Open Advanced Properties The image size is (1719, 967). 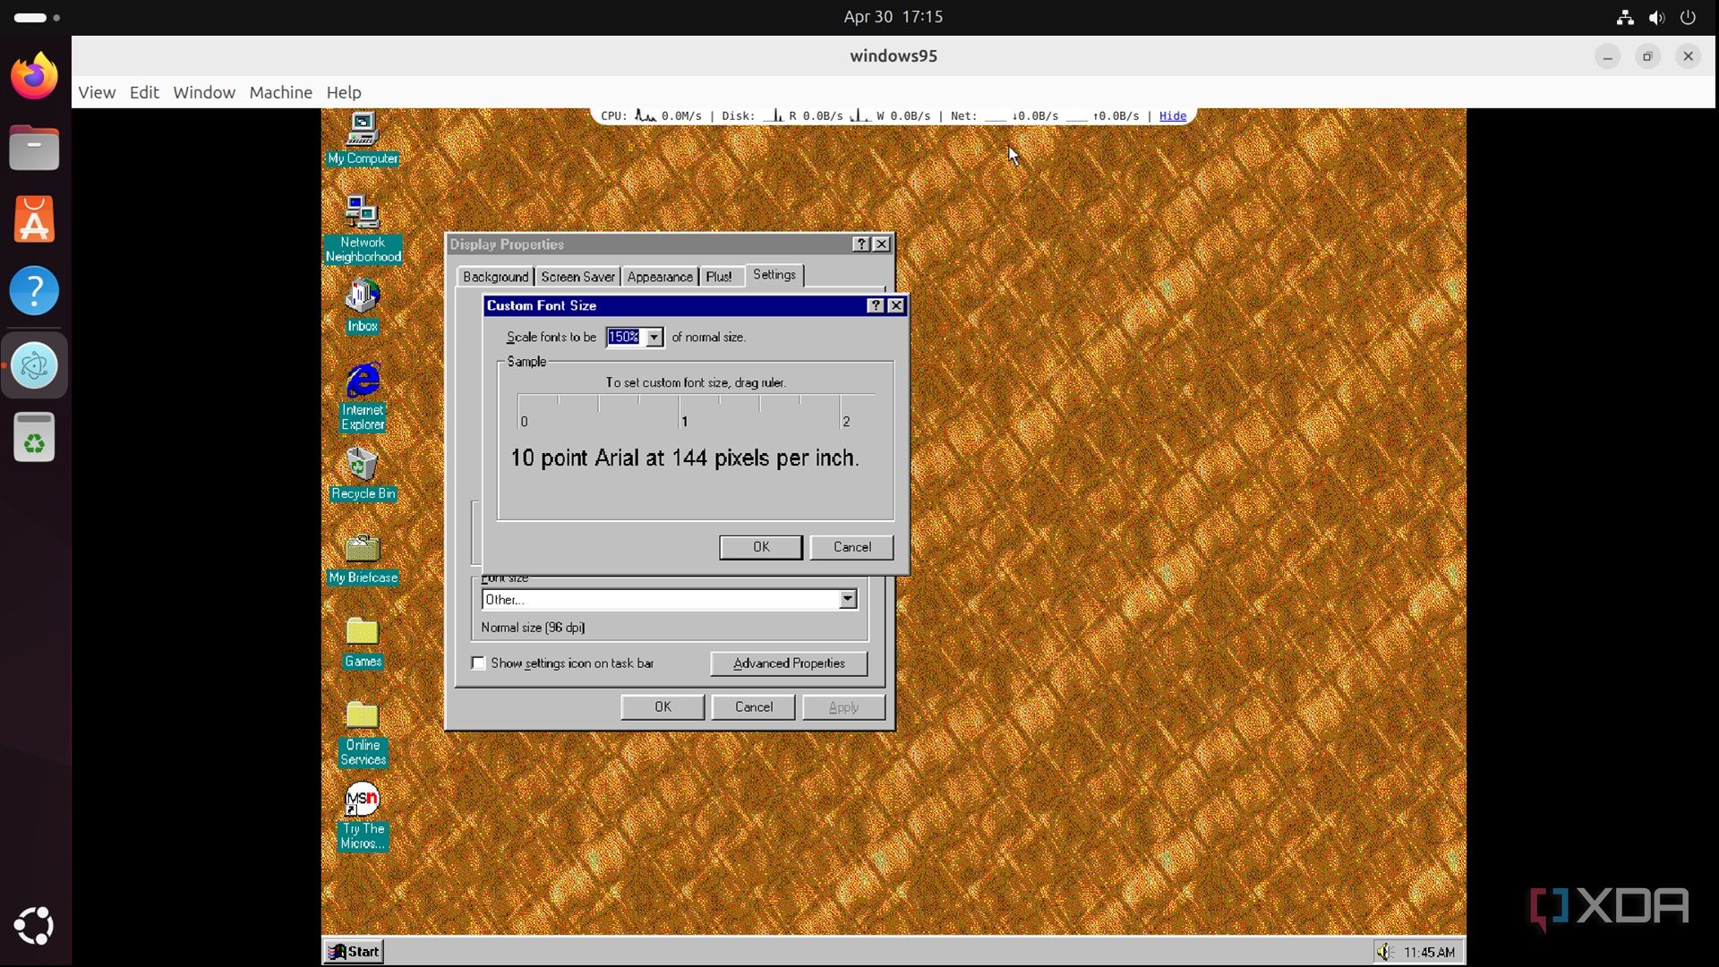789,663
